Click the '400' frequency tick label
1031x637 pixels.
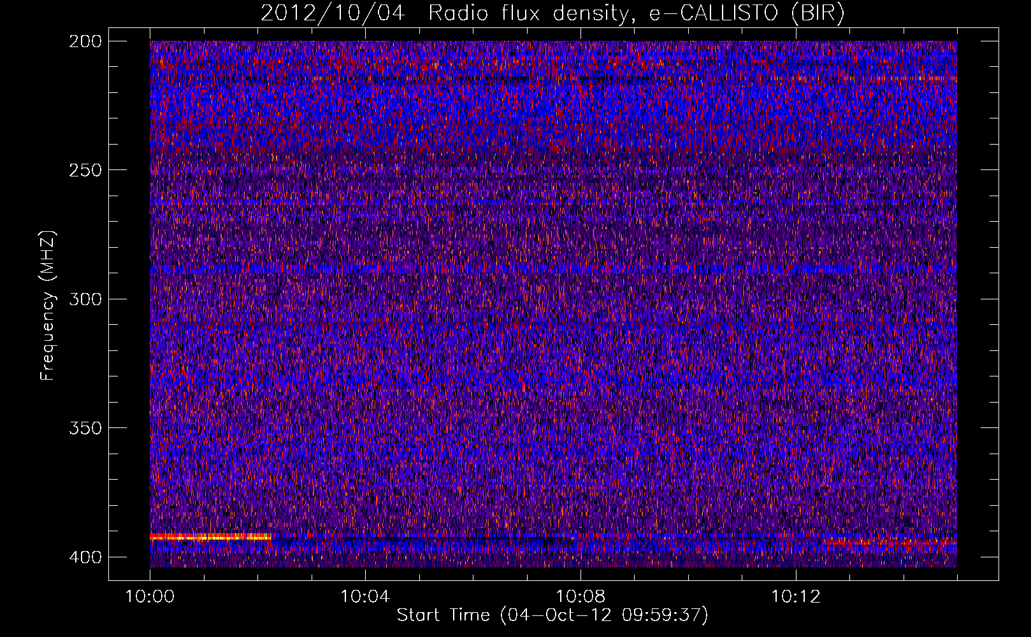coord(85,557)
